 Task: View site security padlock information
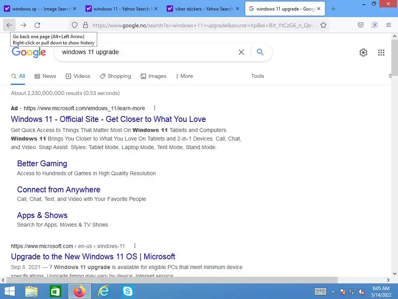coord(86,25)
